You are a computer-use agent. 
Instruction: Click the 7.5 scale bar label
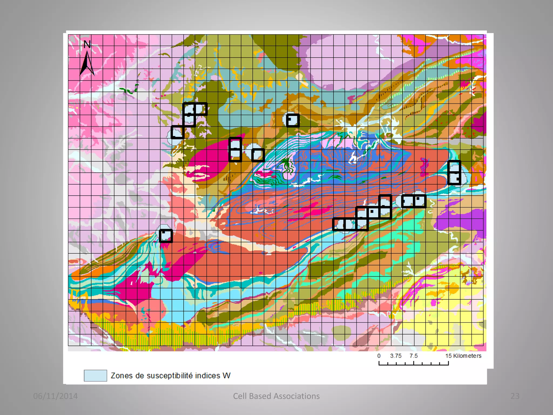coord(413,356)
